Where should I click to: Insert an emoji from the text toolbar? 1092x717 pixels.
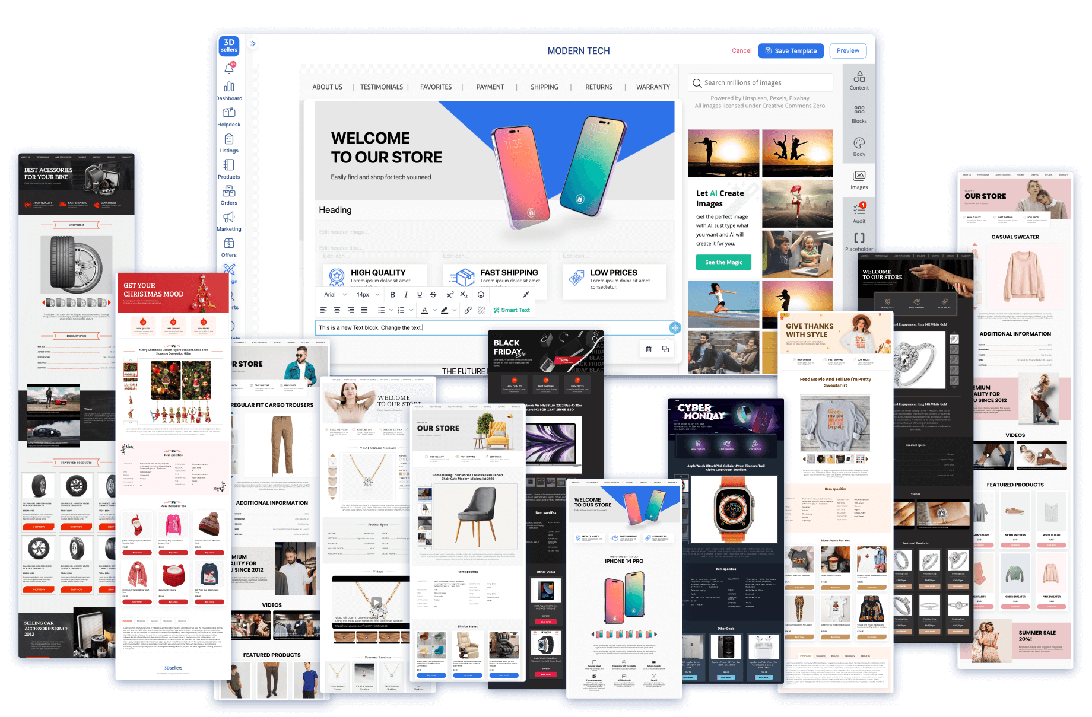481,295
